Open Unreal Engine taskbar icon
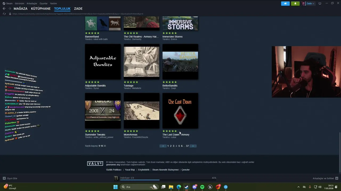The width and height of the screenshot is (341, 191). coord(210,187)
